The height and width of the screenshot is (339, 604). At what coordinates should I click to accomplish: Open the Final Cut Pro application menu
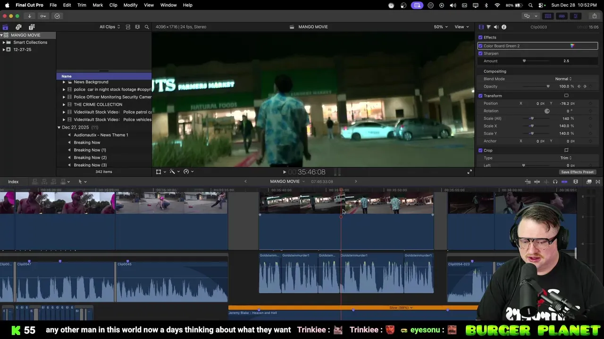pos(29,5)
